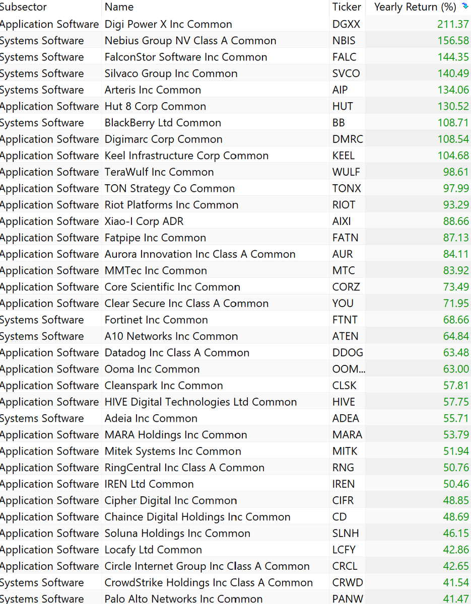This screenshot has height=604, width=471.
Task: Click the BB ticker cell
Action: coord(339,123)
